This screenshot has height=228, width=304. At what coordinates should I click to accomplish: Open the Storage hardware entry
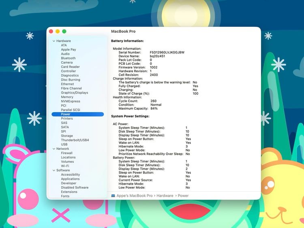pyautogui.click(x=67, y=136)
